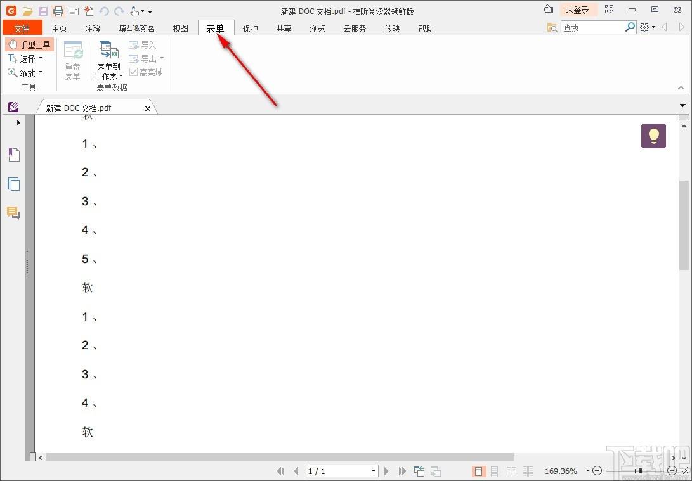Select continuous facing view mode in status bar
Viewport: 692px width, 481px height.
(x=528, y=471)
